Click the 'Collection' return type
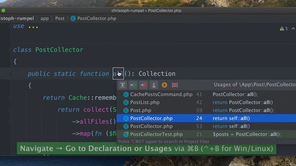Screen dimensions: 296x166 [157, 74]
